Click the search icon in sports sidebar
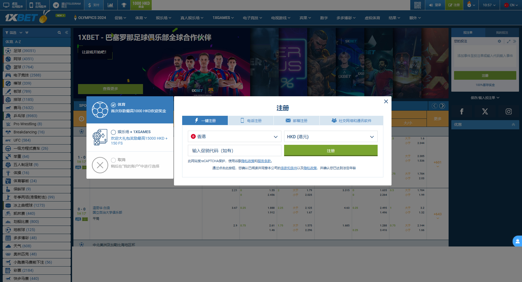 click(x=59, y=33)
